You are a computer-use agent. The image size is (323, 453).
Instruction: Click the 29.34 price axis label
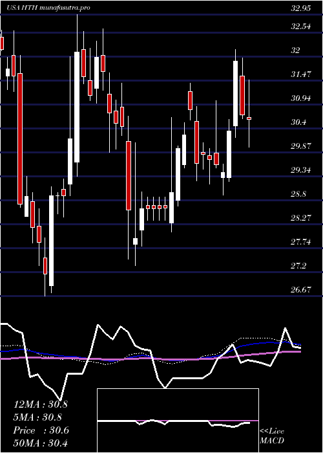click(300, 170)
